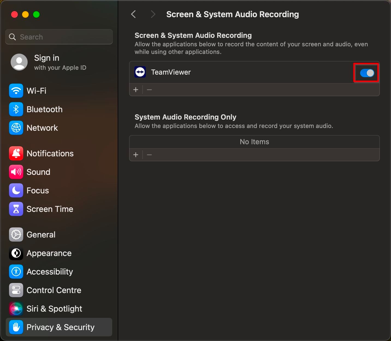Screen dimensions: 391x341
Task: Open the Notifications bell icon
Action: pos(16,153)
